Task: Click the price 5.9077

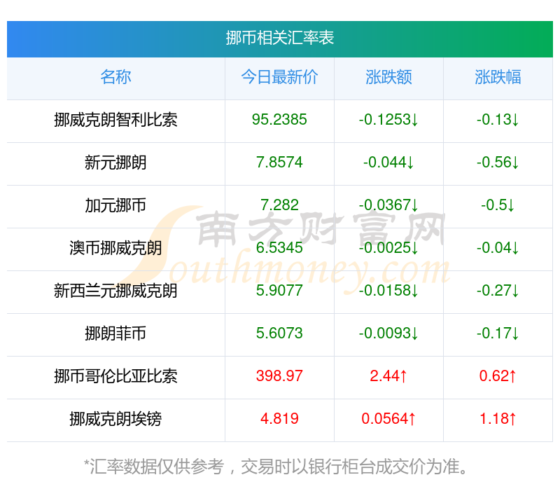Action: 279,291
